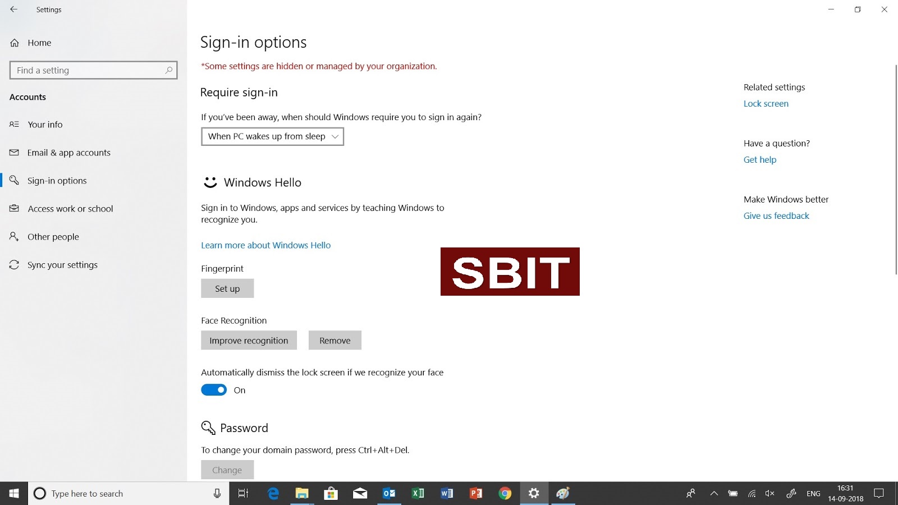
Task: Open the Mail app from the taskbar
Action: (x=360, y=494)
